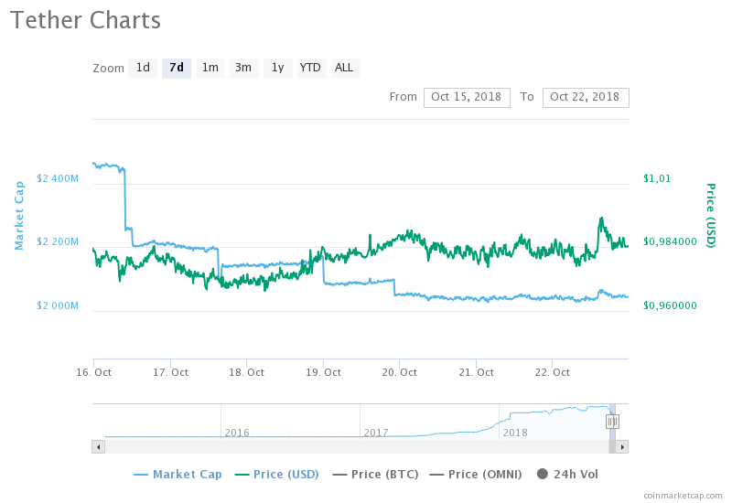
Task: Click the Tether Charts heading
Action: pos(85,20)
